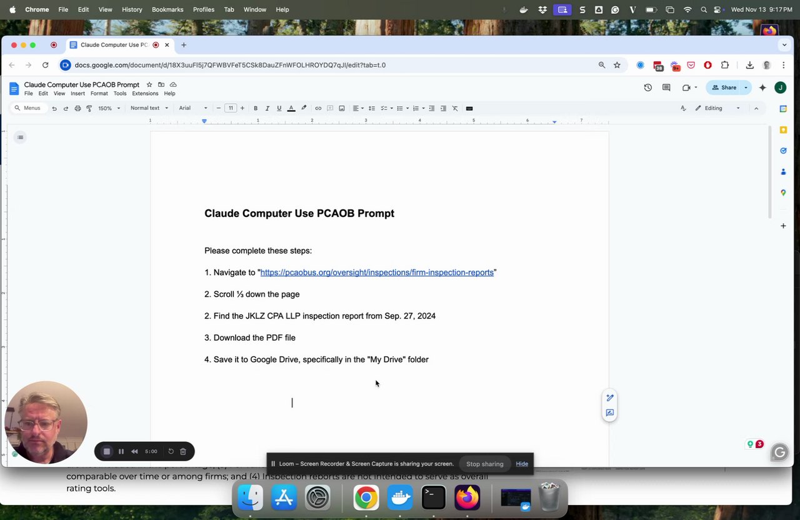Follow the pcaobus.org inspection reports link

coord(377,272)
